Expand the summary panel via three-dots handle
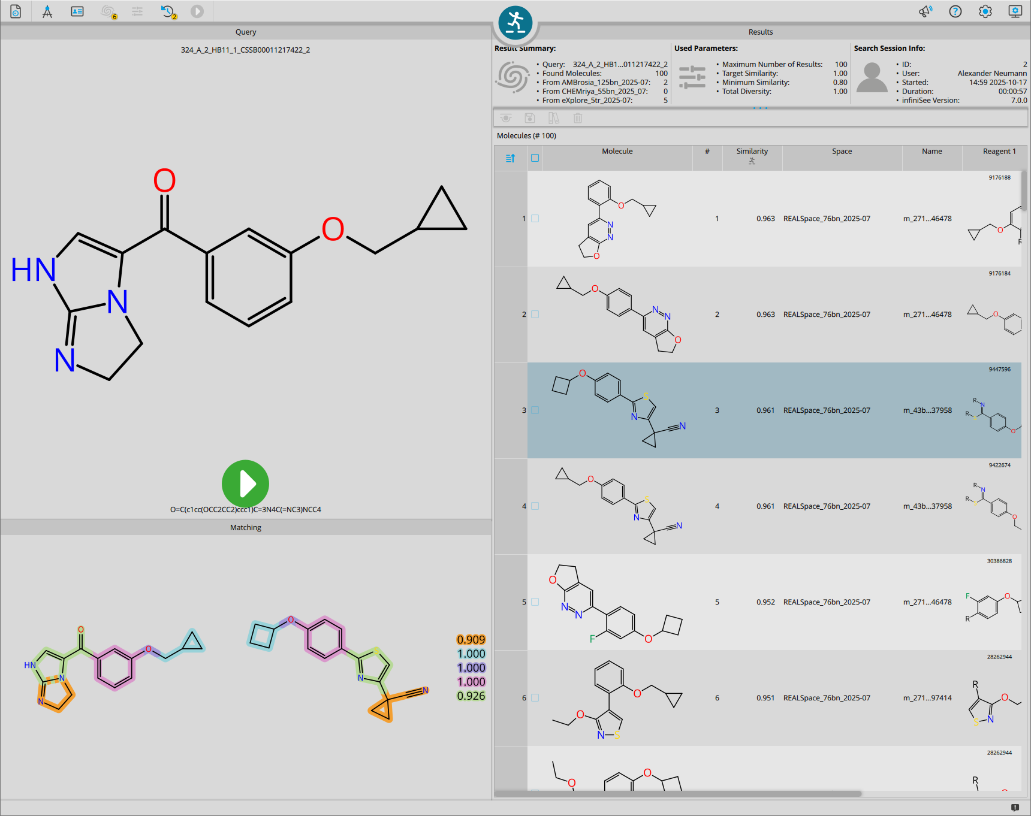Screen dimensions: 1031x816 pyautogui.click(x=760, y=108)
